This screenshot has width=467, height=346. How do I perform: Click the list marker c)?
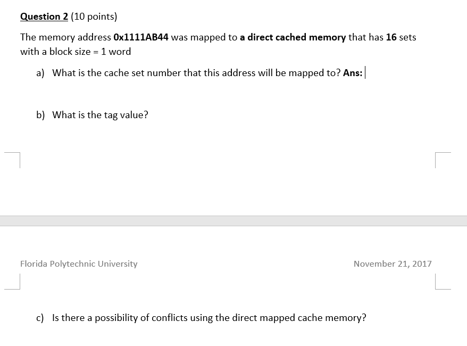pos(40,318)
